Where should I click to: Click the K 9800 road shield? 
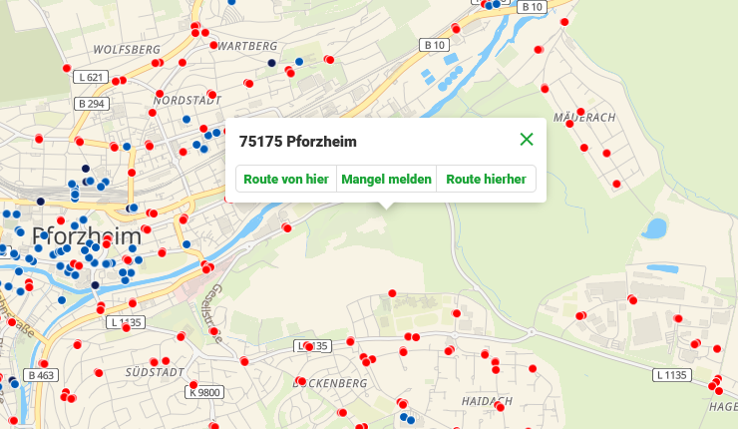[x=203, y=394]
